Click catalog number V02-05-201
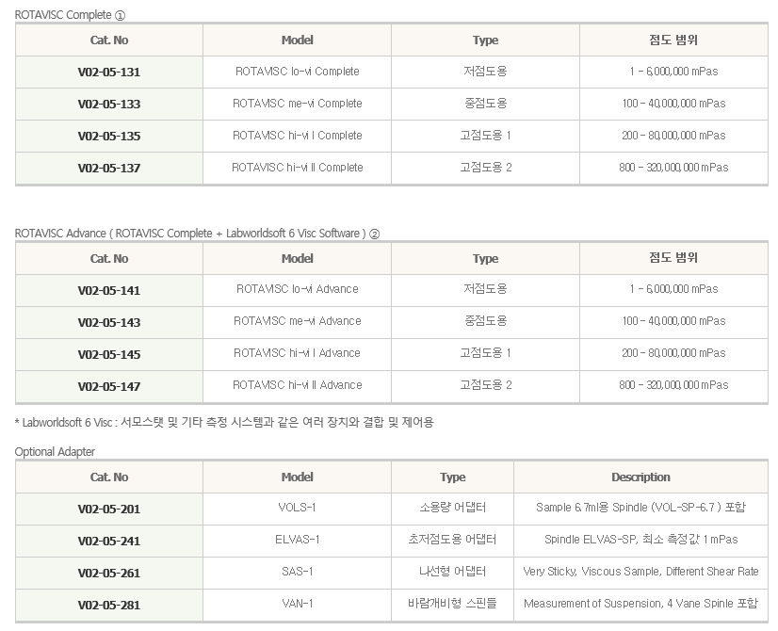The height and width of the screenshot is (631, 778). pos(108,509)
